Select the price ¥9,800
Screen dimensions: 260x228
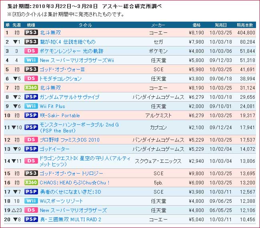pos(196,174)
